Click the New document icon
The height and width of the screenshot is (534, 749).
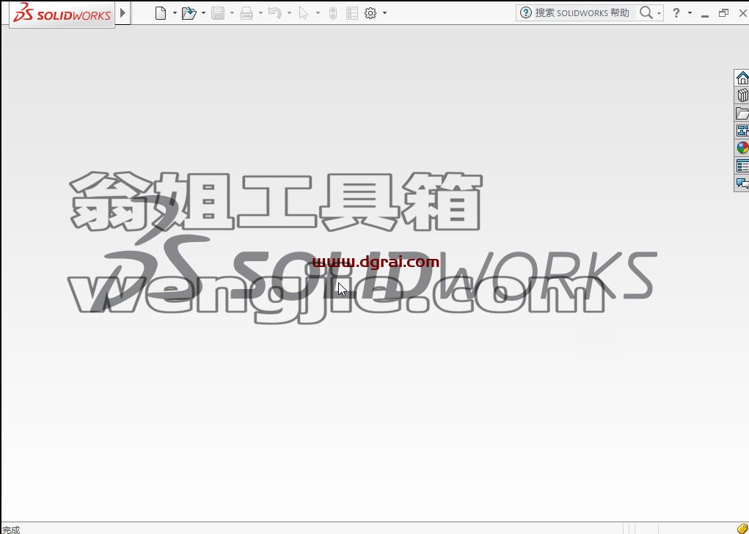(x=161, y=13)
